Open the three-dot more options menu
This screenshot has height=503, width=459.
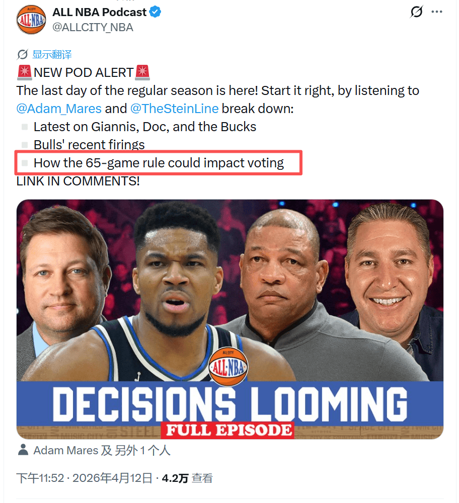437,12
